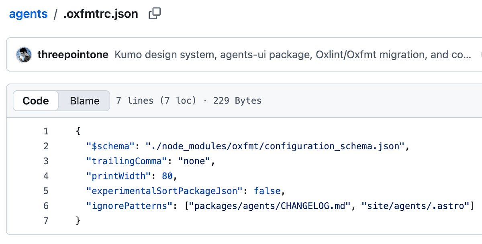Select line number 7 in the gutter
The height and width of the screenshot is (244, 482).
click(46, 221)
